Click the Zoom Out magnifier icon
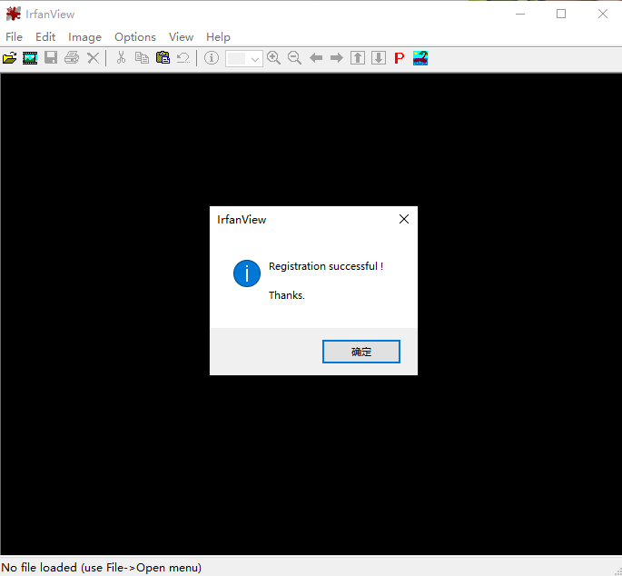 [x=294, y=58]
